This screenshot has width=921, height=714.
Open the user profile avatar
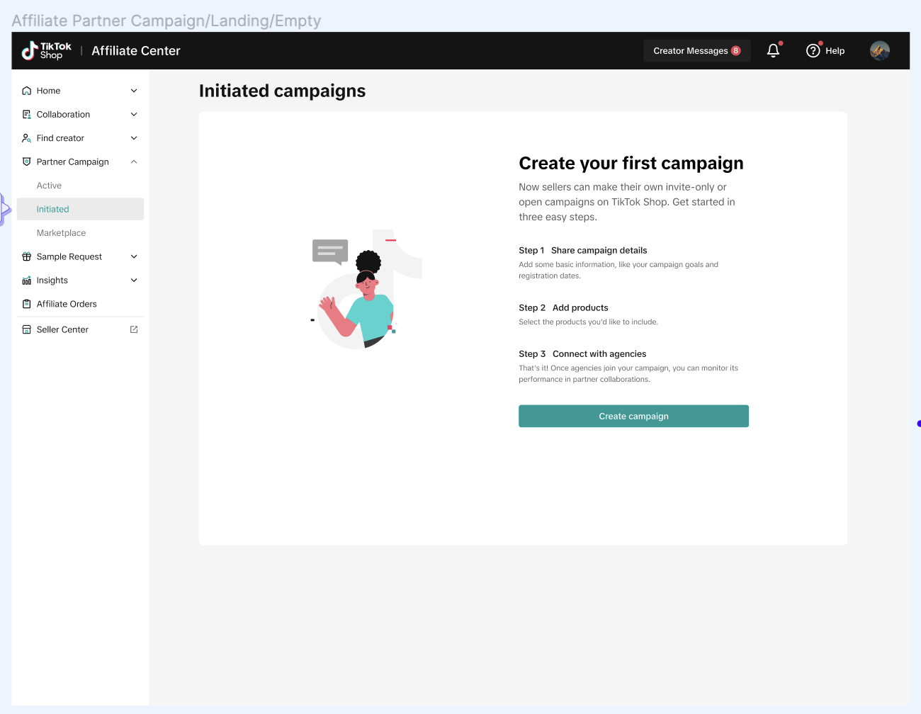[879, 50]
